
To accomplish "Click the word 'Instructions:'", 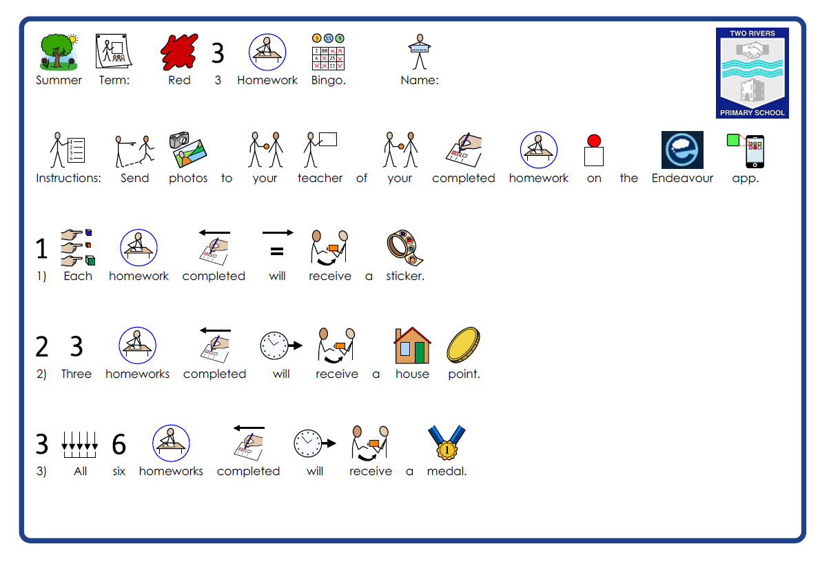I will 68,179.
